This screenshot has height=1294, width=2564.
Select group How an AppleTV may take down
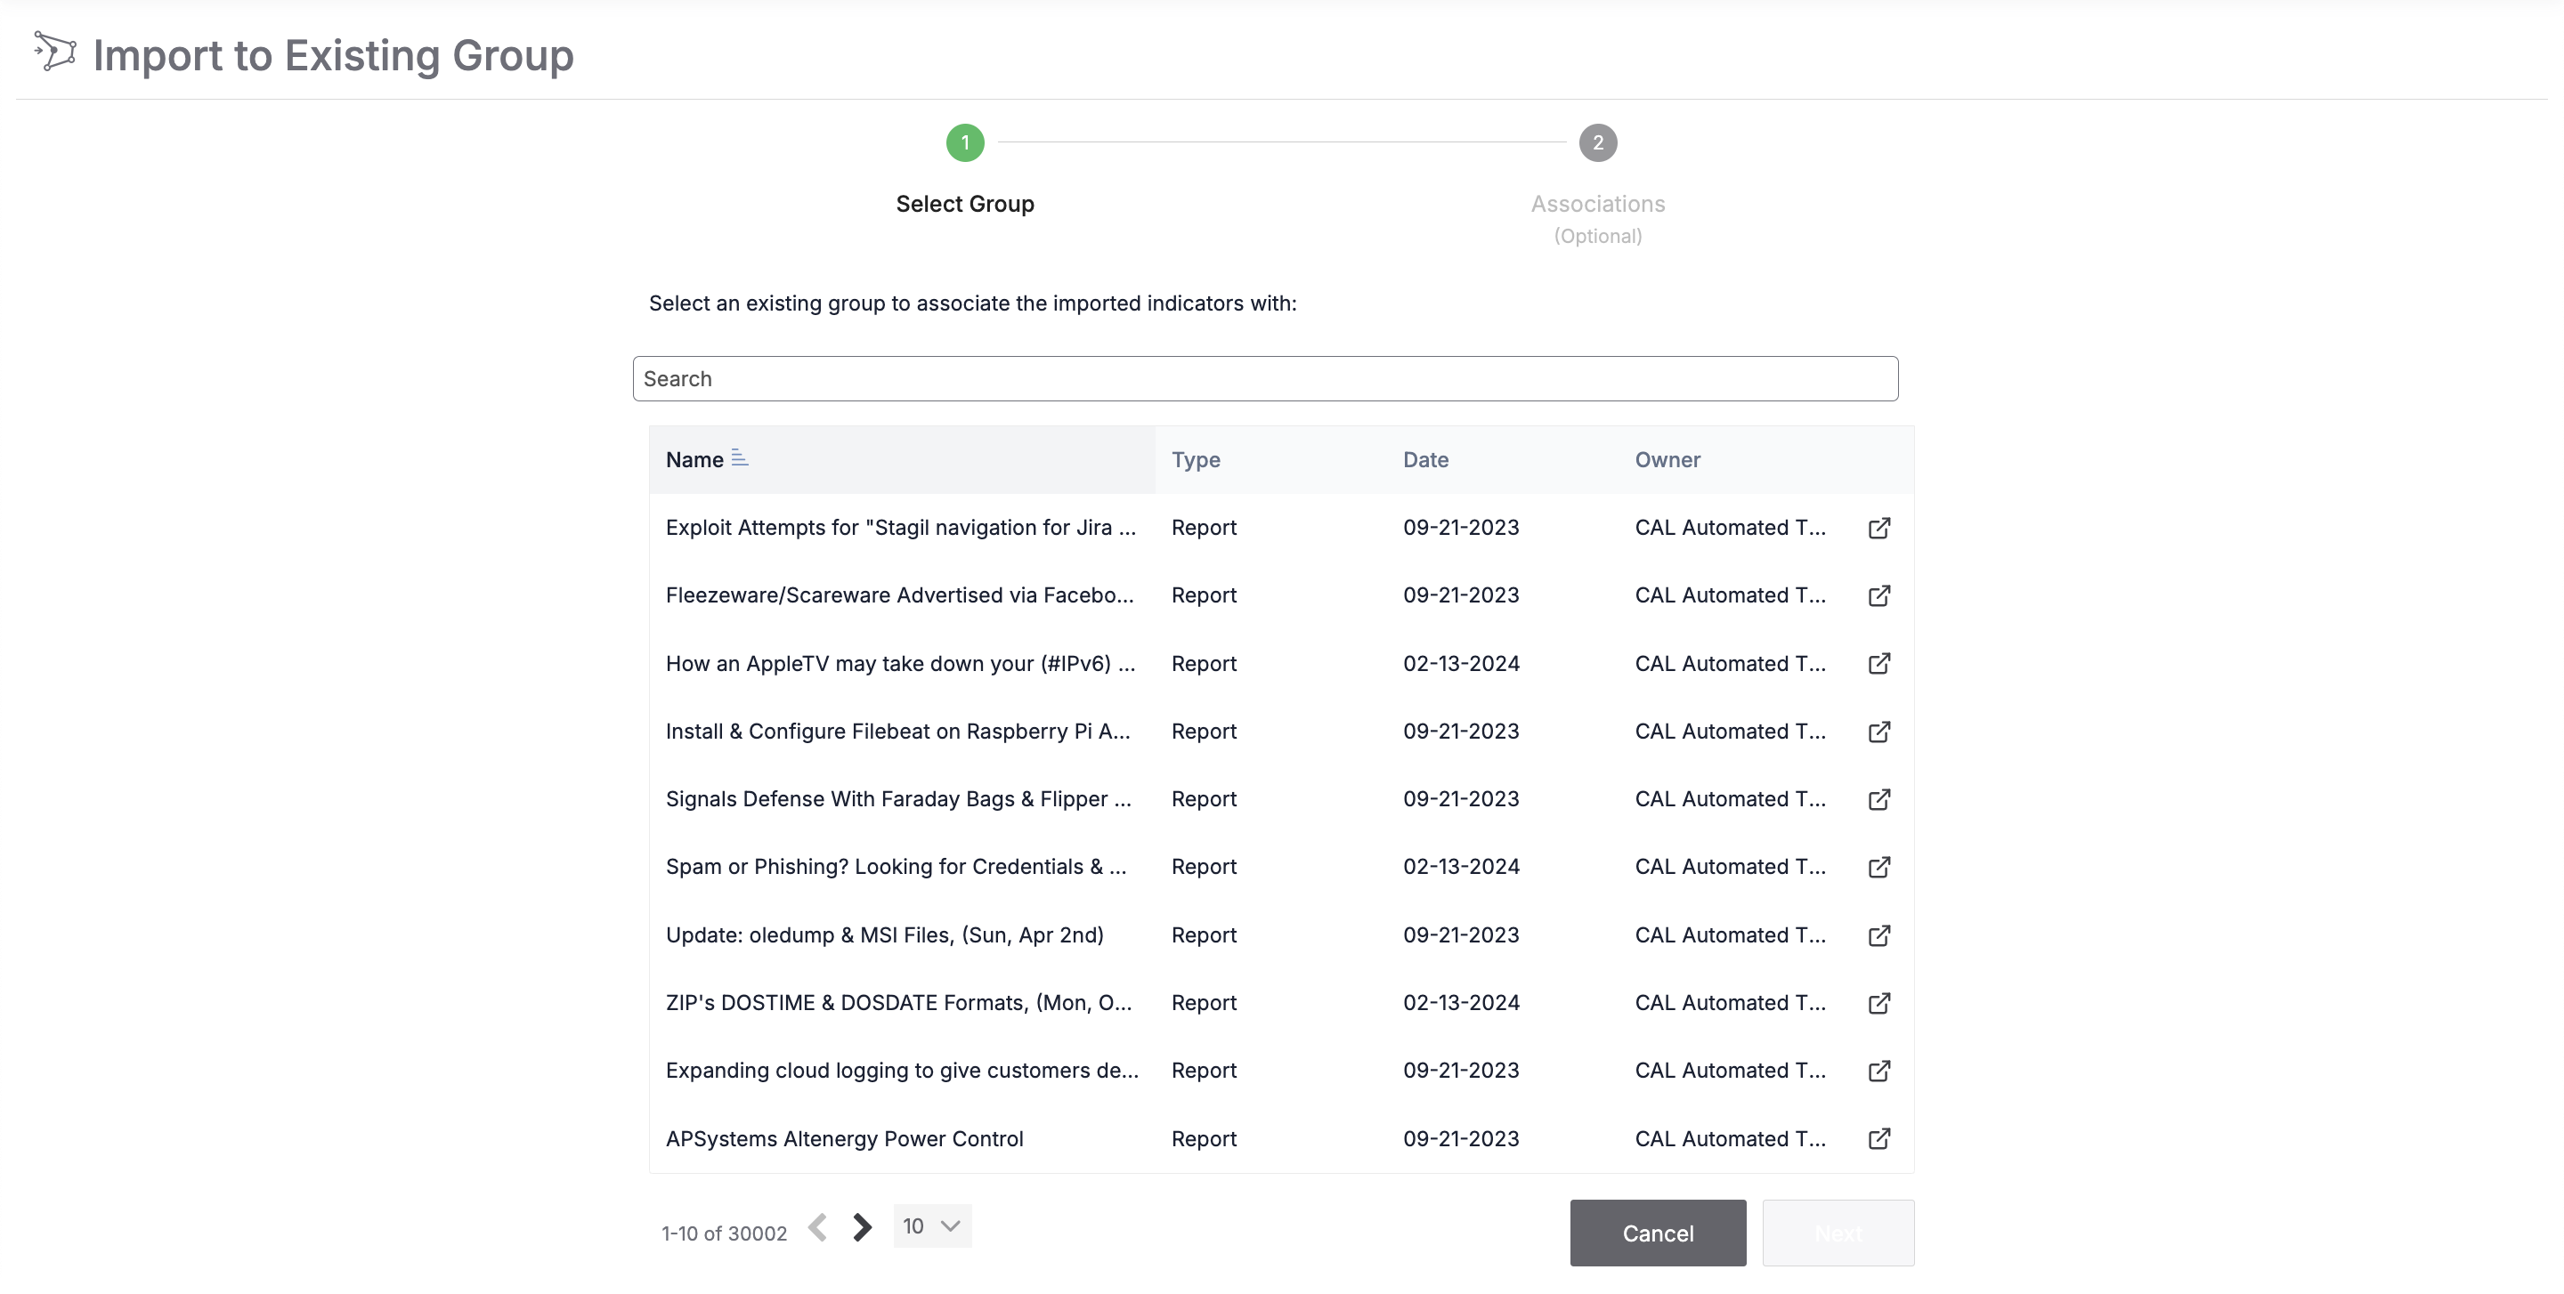point(901,663)
